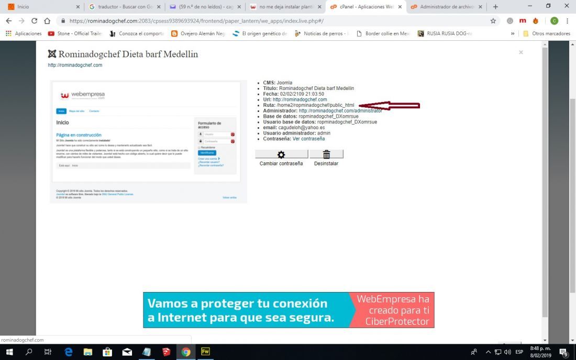Click the green profile avatar icon

coord(554,21)
